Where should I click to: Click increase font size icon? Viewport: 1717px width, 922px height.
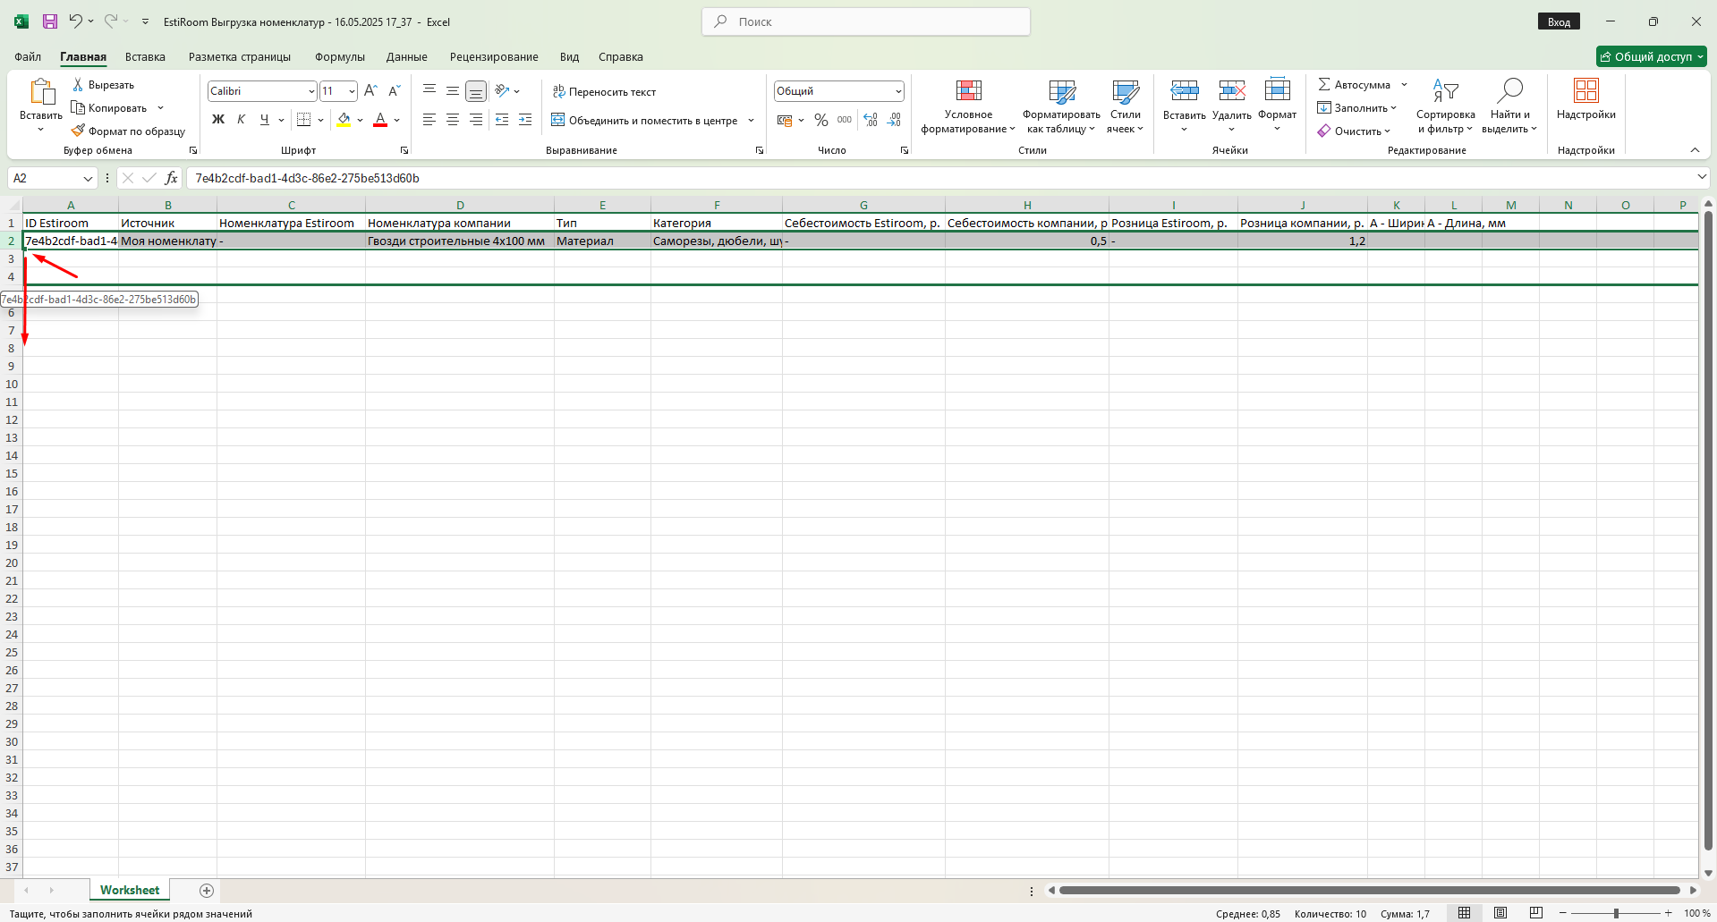pyautogui.click(x=370, y=90)
